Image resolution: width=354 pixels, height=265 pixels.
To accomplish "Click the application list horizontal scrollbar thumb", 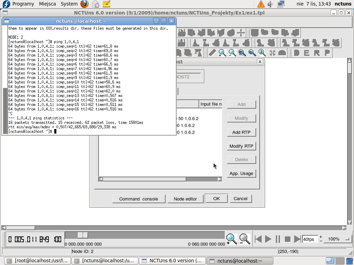I will pyautogui.click(x=145, y=179).
